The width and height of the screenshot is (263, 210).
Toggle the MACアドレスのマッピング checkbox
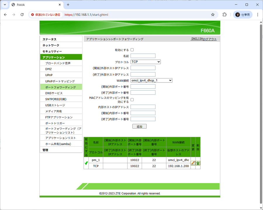(132, 100)
